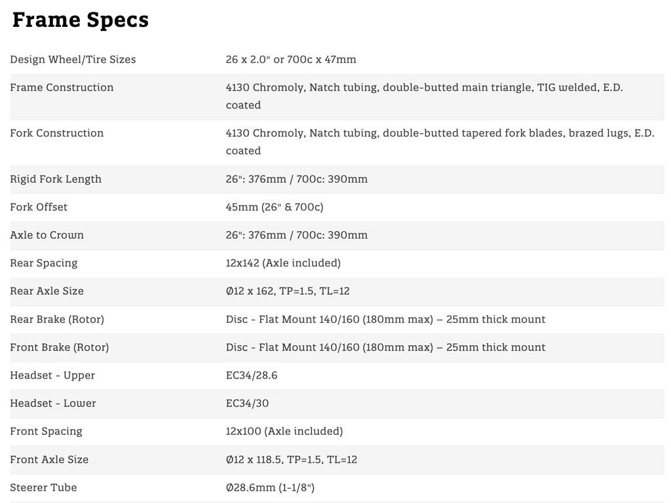This screenshot has height=503, width=671.
Task: Click the Axle to Crown label
Action: [47, 235]
